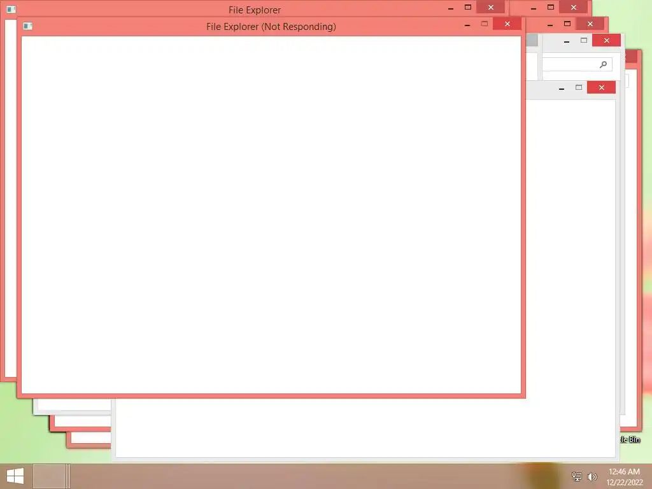Minimize the File Explorer (Not Responding) window
This screenshot has width=652, height=489.
click(467, 25)
